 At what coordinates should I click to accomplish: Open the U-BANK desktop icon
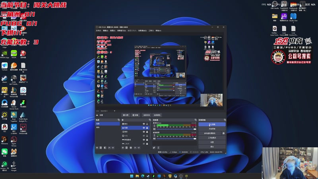pos(14,129)
